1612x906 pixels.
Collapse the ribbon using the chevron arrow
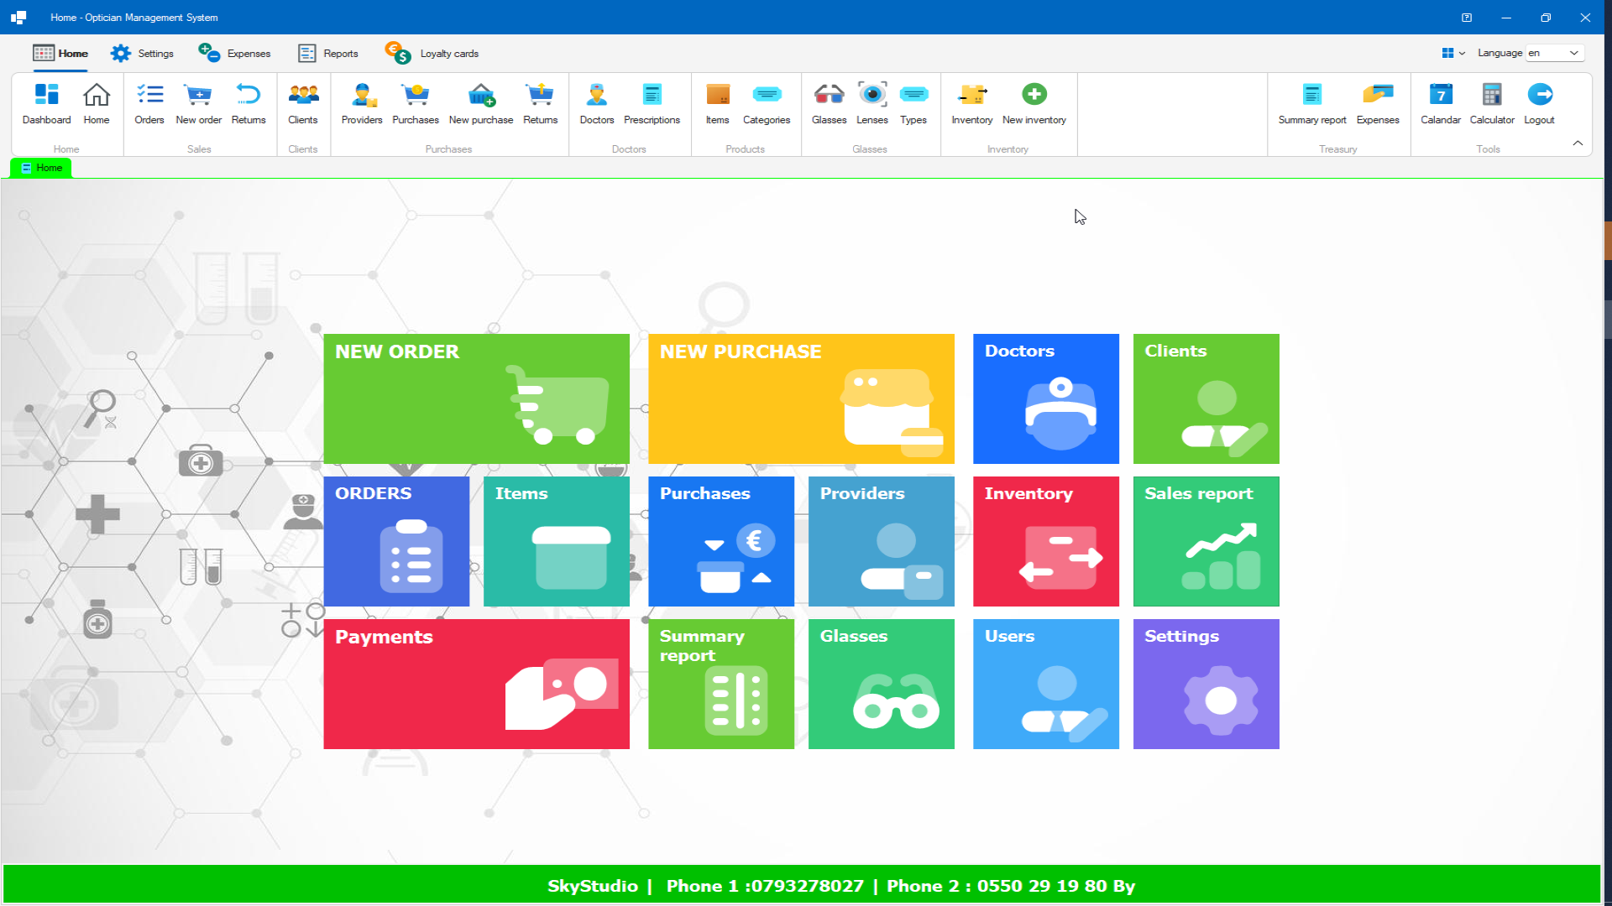(1578, 143)
